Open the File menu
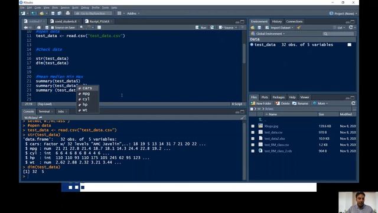The image size is (378, 213). coord(22,8)
